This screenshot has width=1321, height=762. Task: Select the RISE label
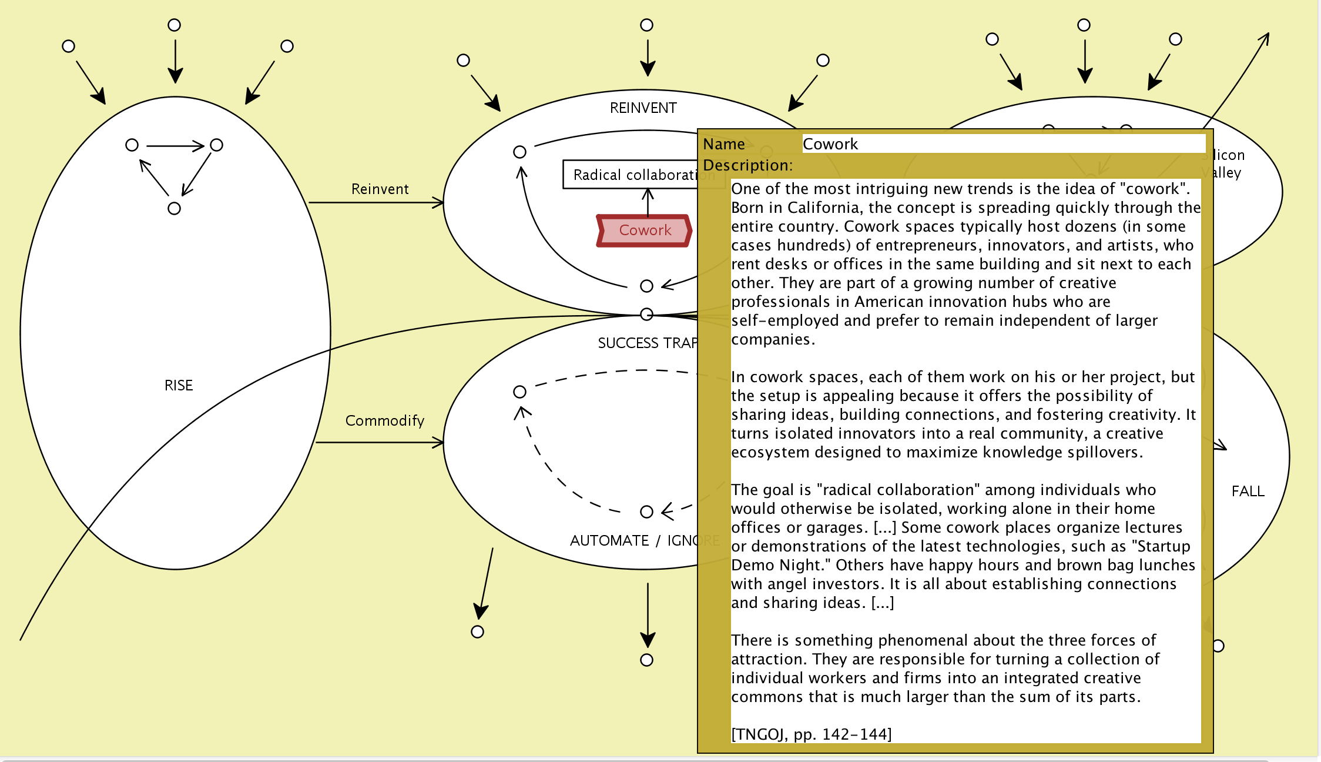click(179, 386)
